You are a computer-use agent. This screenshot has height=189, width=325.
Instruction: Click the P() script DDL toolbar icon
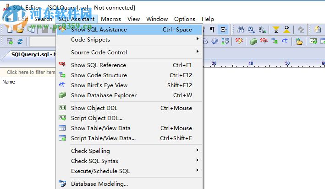click(314, 41)
